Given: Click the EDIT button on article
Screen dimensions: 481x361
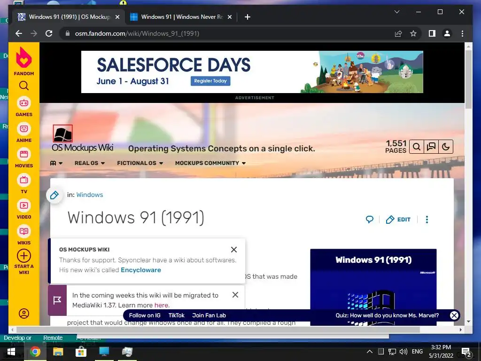Looking at the screenshot, I should coord(398,220).
